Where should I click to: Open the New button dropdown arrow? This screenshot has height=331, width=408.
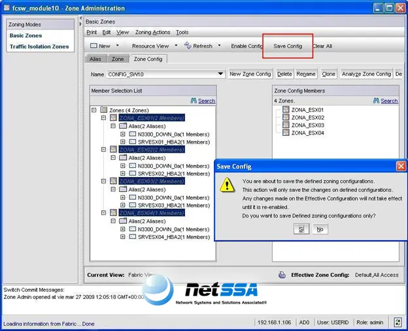(117, 46)
